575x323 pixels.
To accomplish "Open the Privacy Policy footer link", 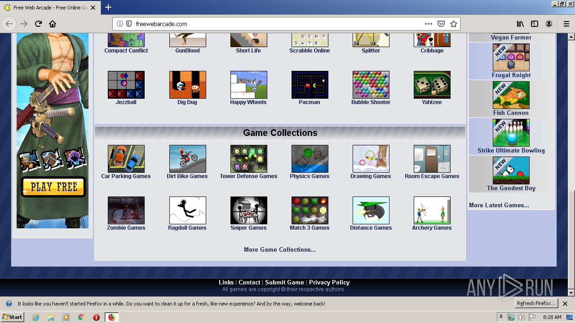I will (x=329, y=282).
